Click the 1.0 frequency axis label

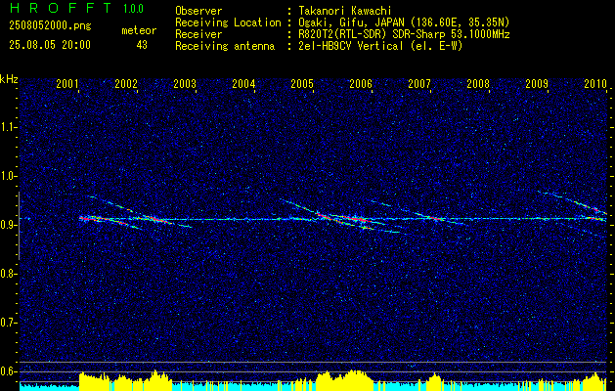(x=8, y=176)
